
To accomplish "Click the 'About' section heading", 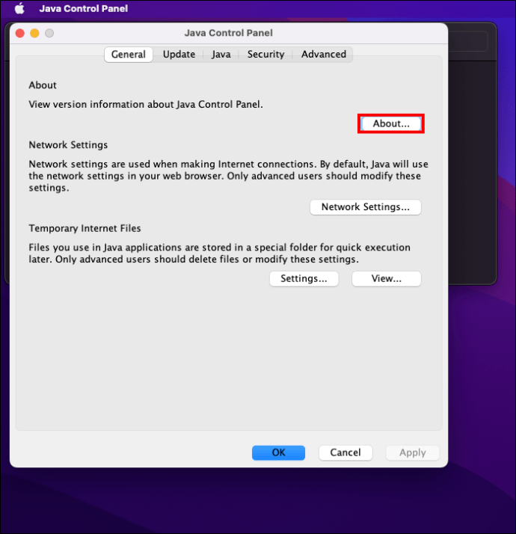I will point(43,85).
